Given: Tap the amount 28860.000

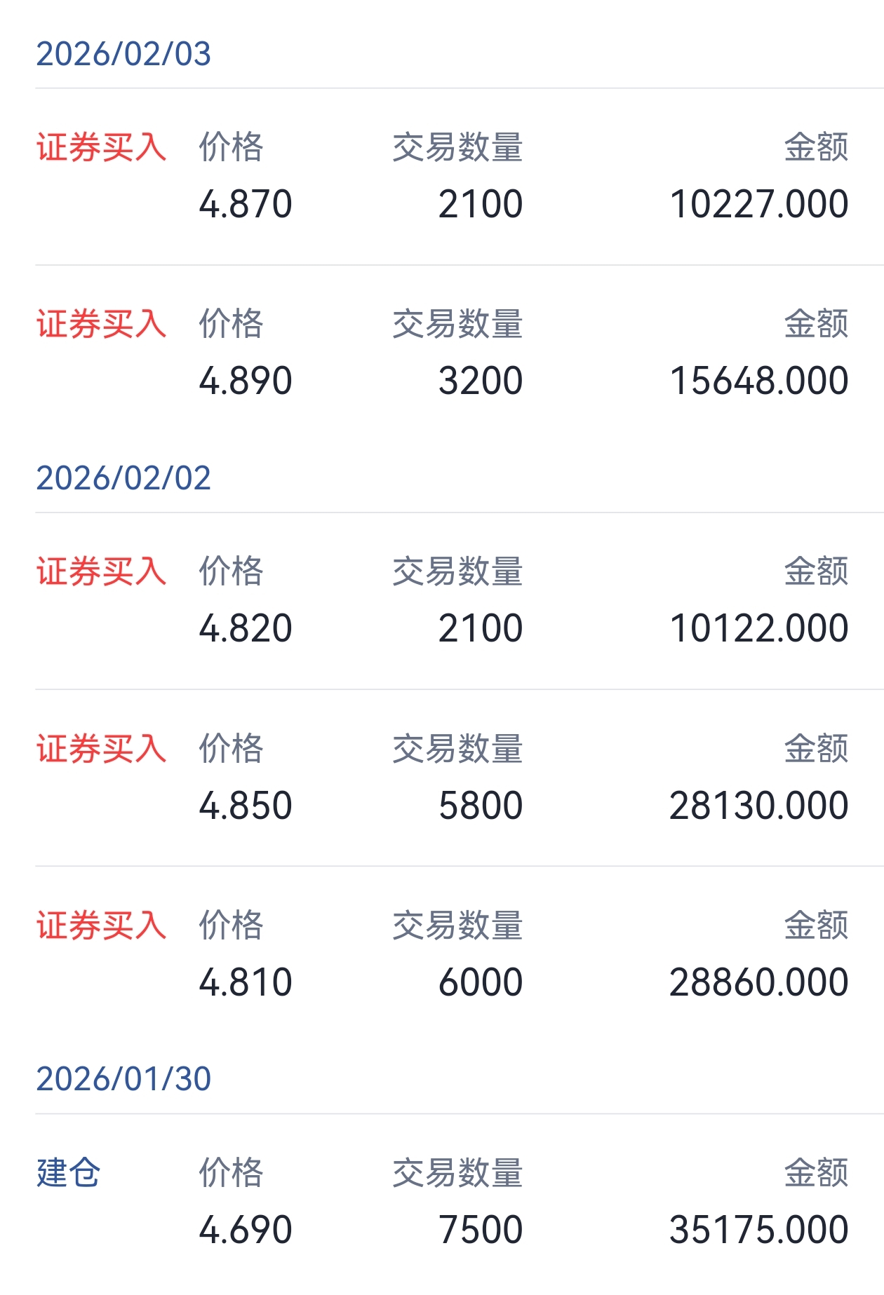Looking at the screenshot, I should coord(759,982).
